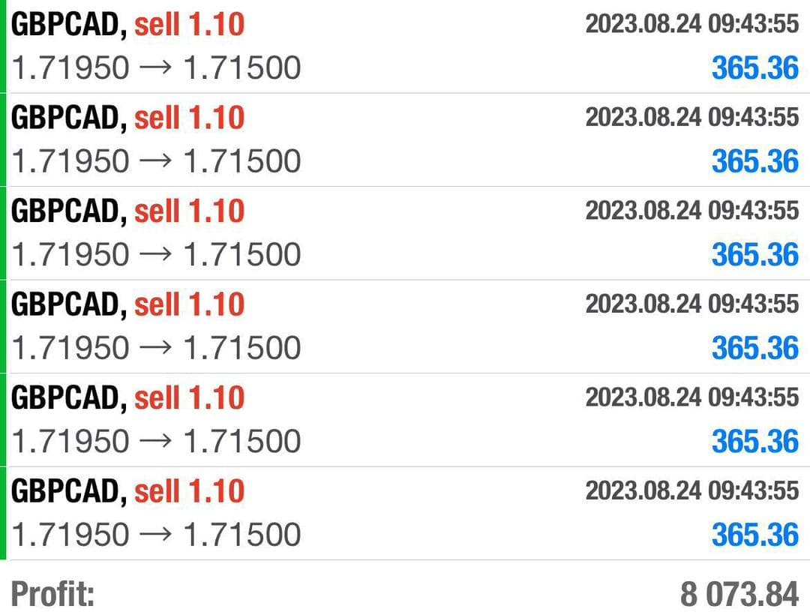Select the total profit value 8 073.84

click(x=739, y=594)
